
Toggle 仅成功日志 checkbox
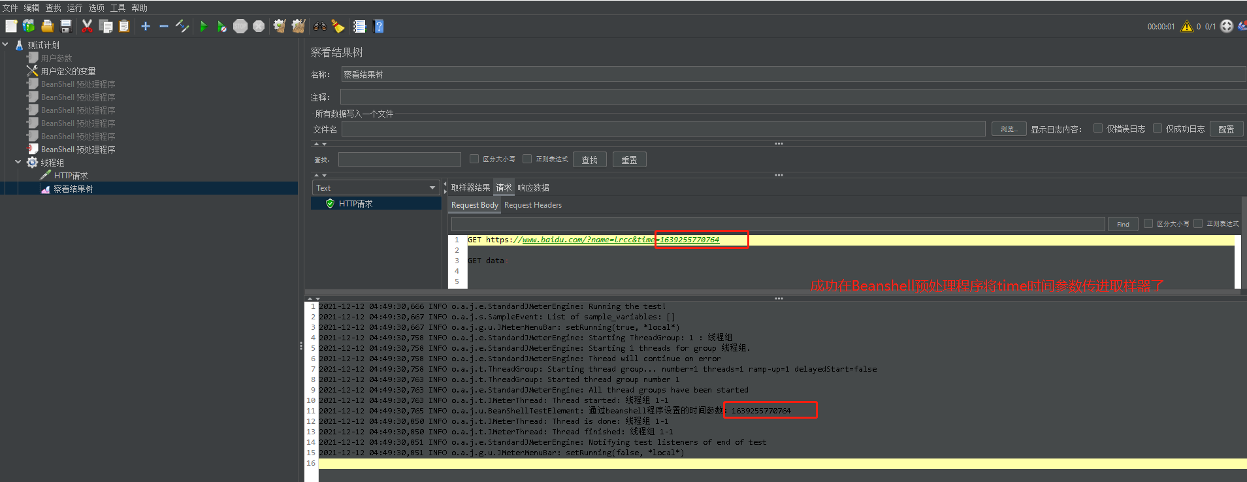(x=1158, y=129)
